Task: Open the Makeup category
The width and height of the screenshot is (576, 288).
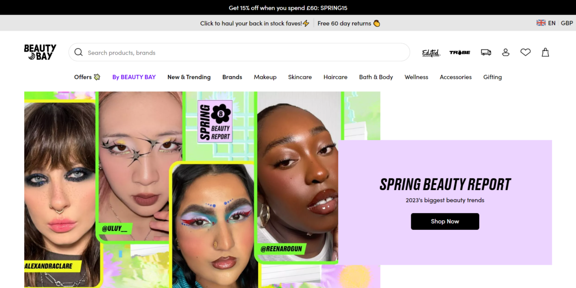Action: coord(265,77)
